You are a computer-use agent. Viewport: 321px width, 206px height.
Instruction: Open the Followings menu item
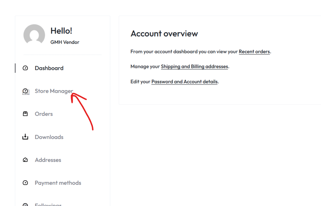(x=48, y=204)
